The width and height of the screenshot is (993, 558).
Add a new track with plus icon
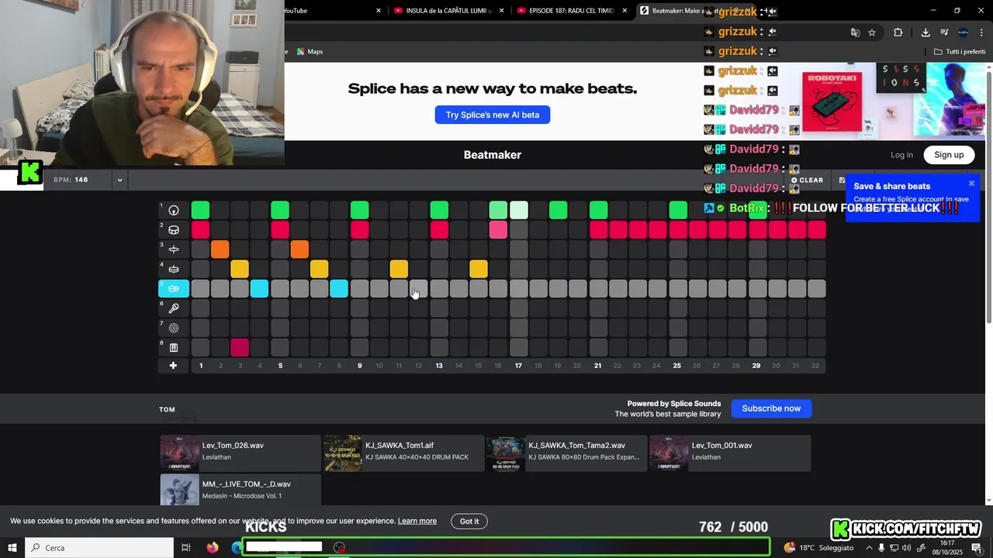173,366
